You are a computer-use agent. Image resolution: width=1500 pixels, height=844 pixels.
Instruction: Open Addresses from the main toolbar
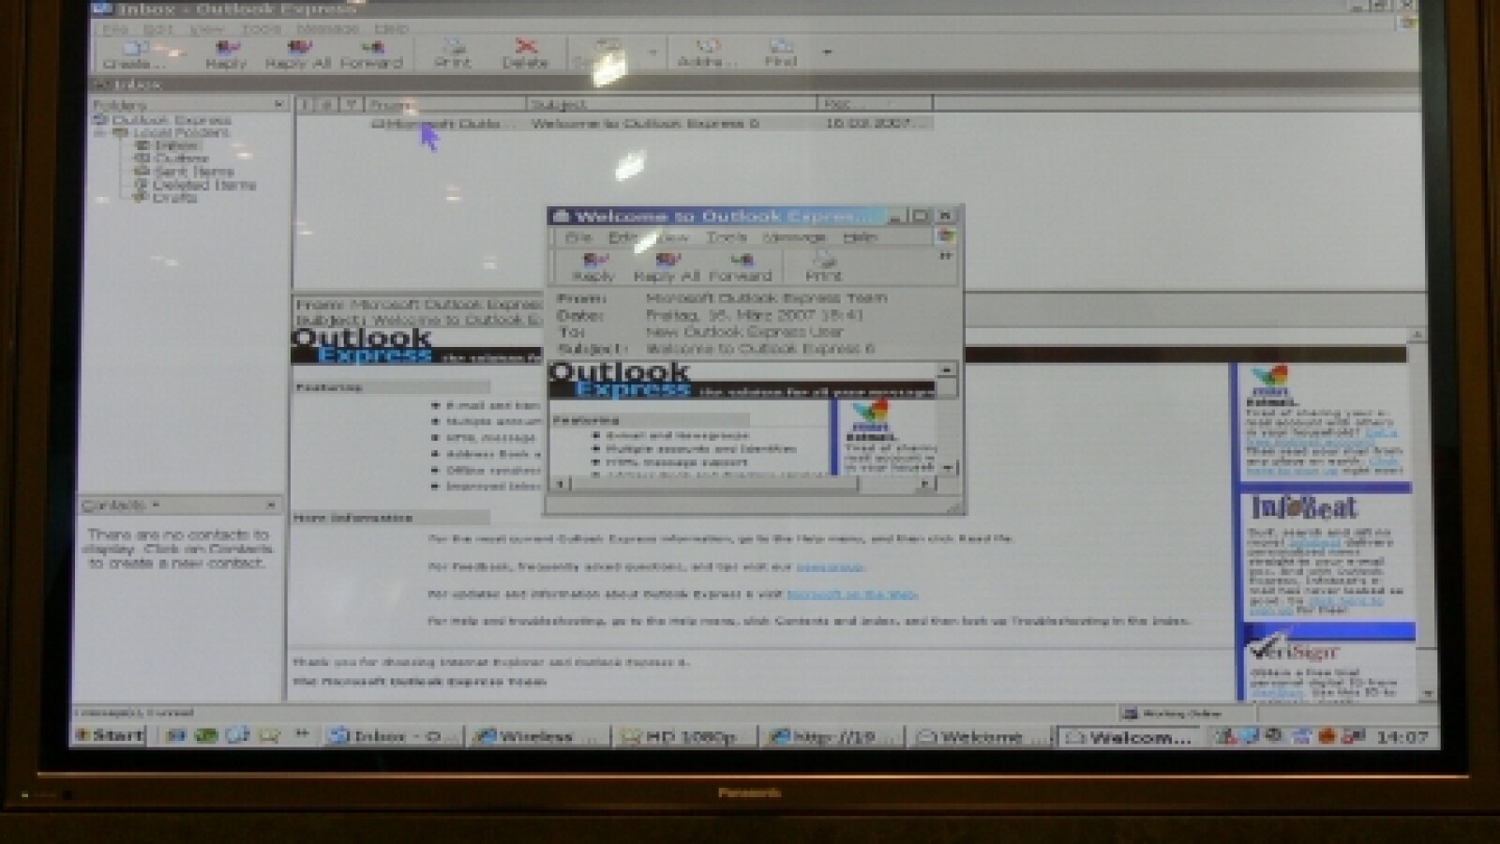pyautogui.click(x=707, y=53)
